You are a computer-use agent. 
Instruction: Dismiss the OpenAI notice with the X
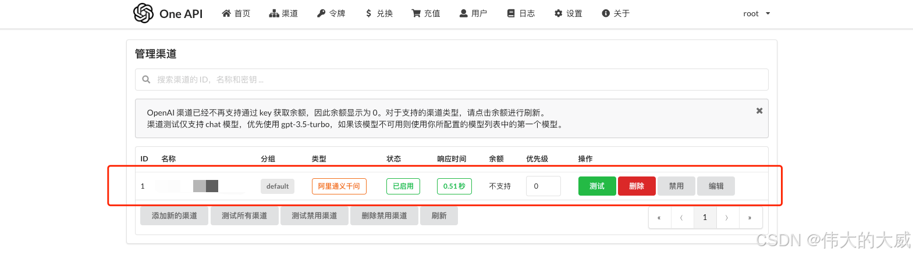click(759, 110)
